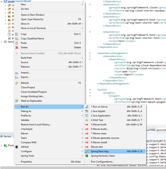This screenshot has width=166, height=169.
Task: Open the Debug As submenu
Action: coord(49,111)
